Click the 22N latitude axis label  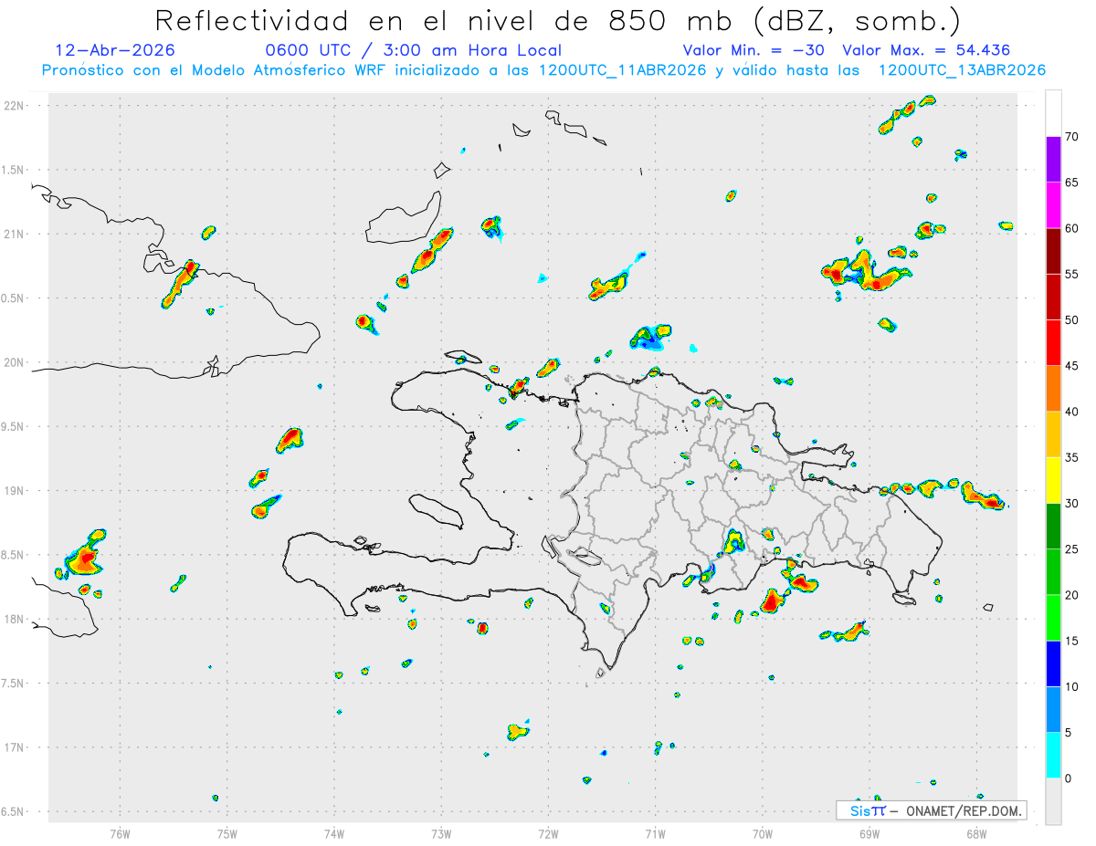[x=15, y=106]
